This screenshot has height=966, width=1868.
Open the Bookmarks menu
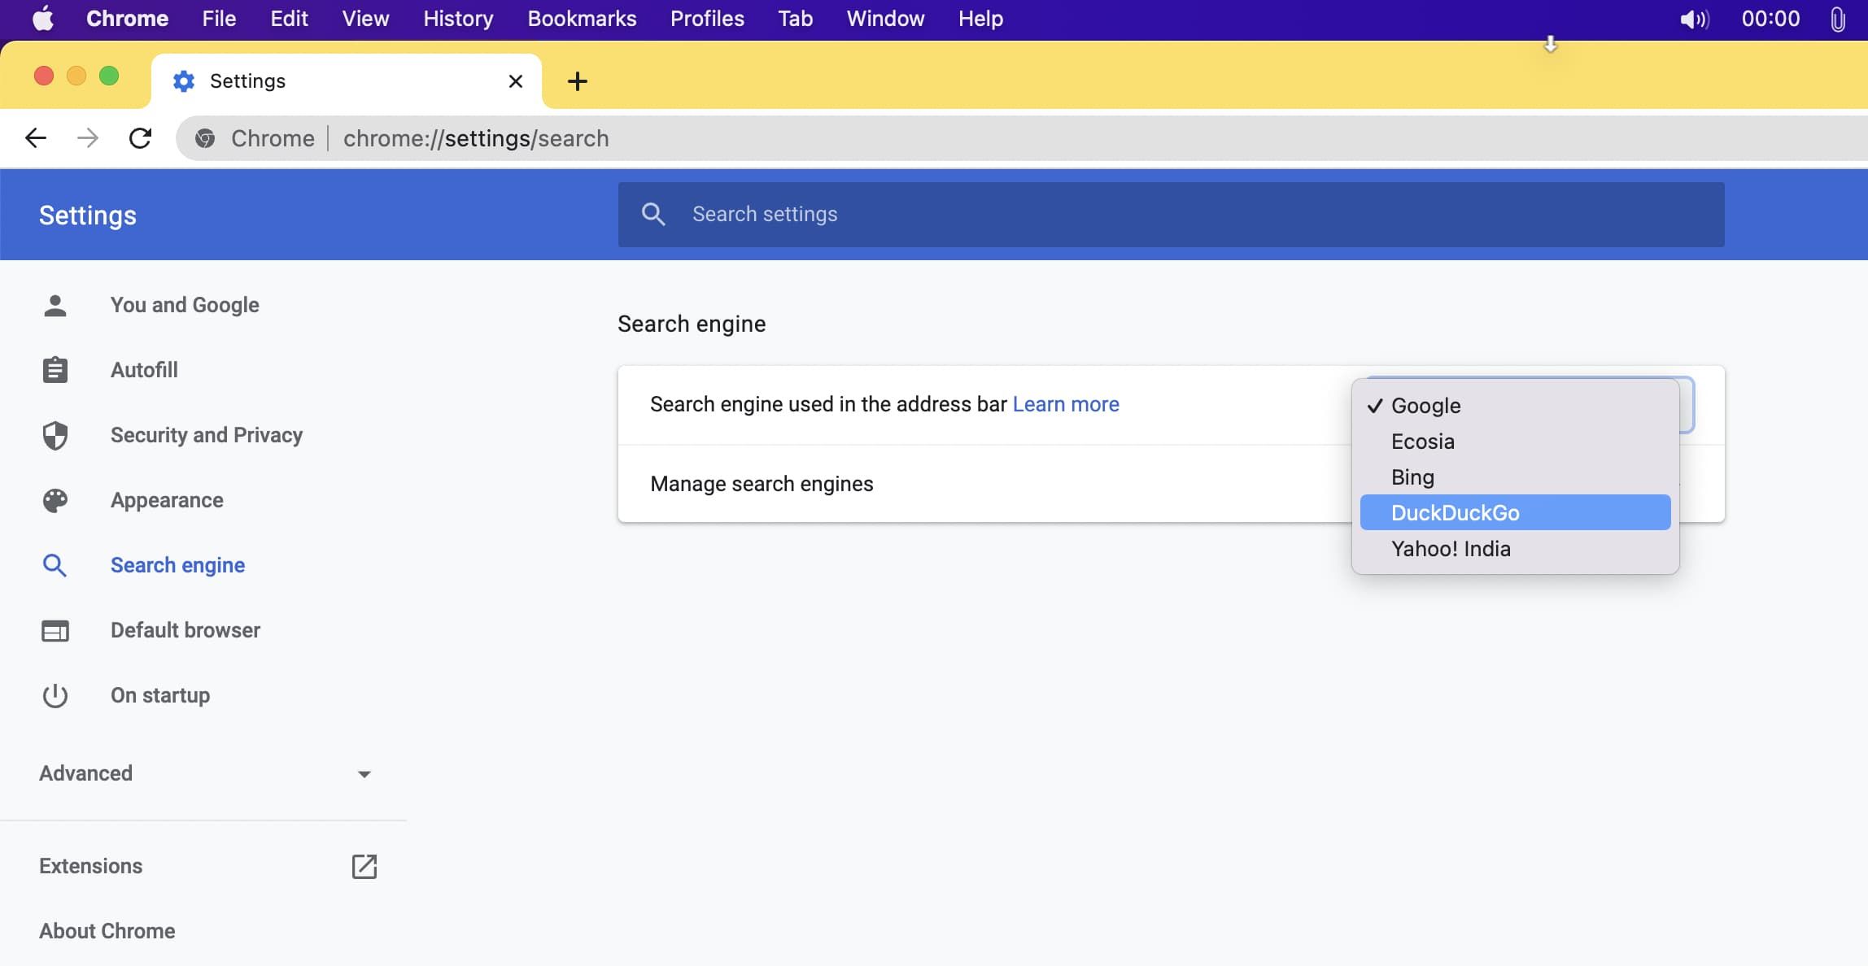[582, 18]
